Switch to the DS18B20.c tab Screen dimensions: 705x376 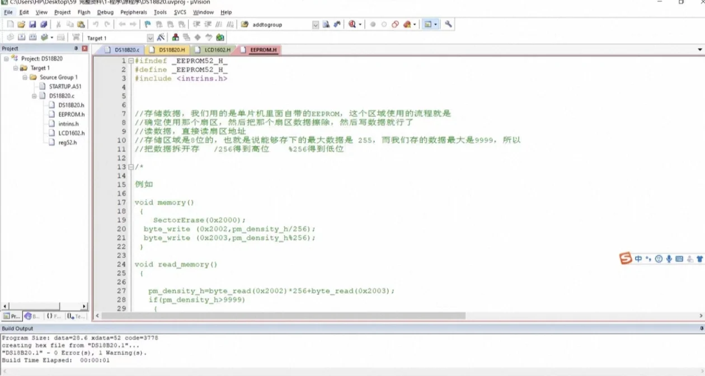point(123,50)
